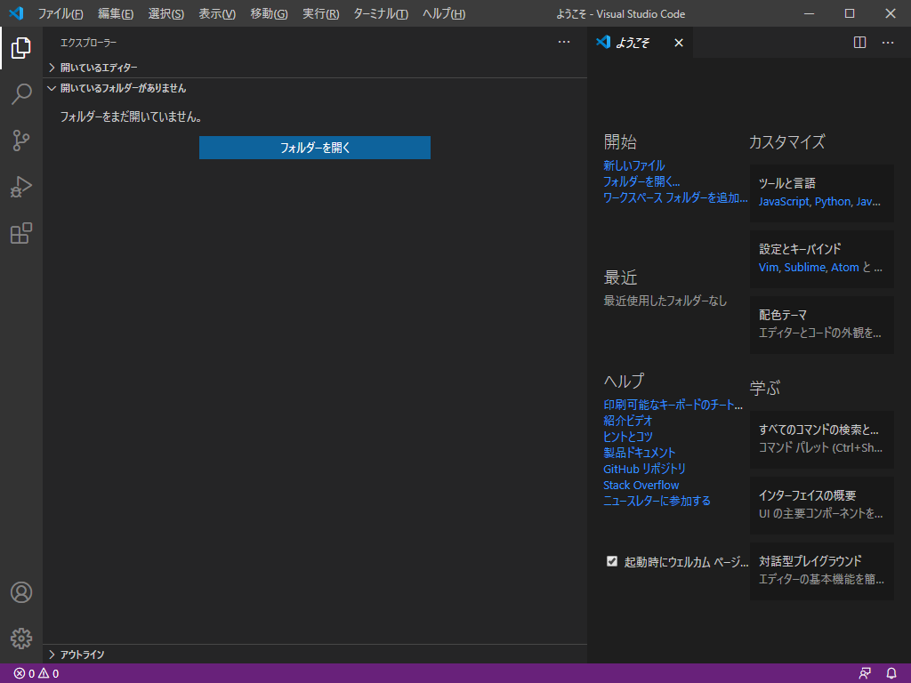
Task: Open the GitHub リポジトリ link
Action: (644, 469)
